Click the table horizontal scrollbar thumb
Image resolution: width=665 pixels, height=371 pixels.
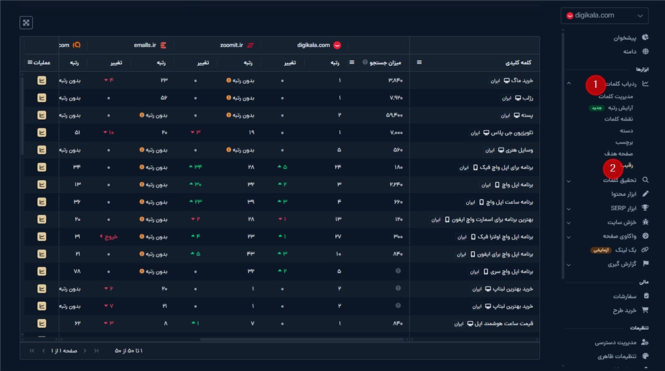pos(303,339)
